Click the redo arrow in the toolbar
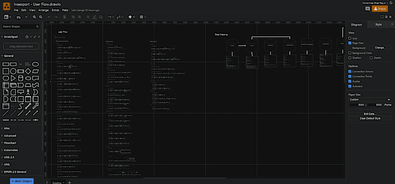395x184 pixels. 56,17
